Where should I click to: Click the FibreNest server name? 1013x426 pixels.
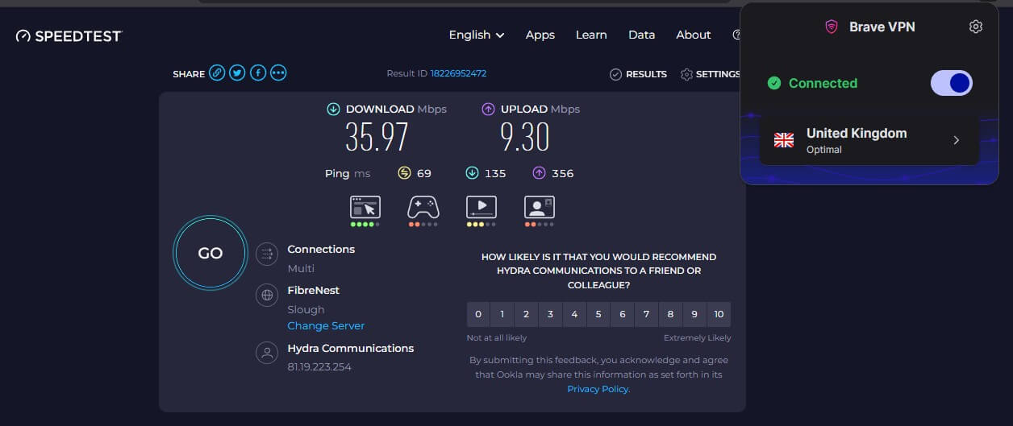[x=314, y=290]
